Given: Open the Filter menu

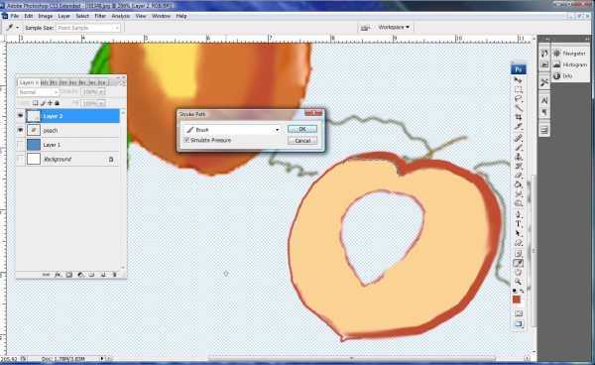Looking at the screenshot, I should tap(100, 16).
